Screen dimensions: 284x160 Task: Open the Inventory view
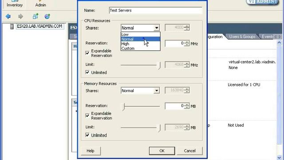click(x=15, y=4)
